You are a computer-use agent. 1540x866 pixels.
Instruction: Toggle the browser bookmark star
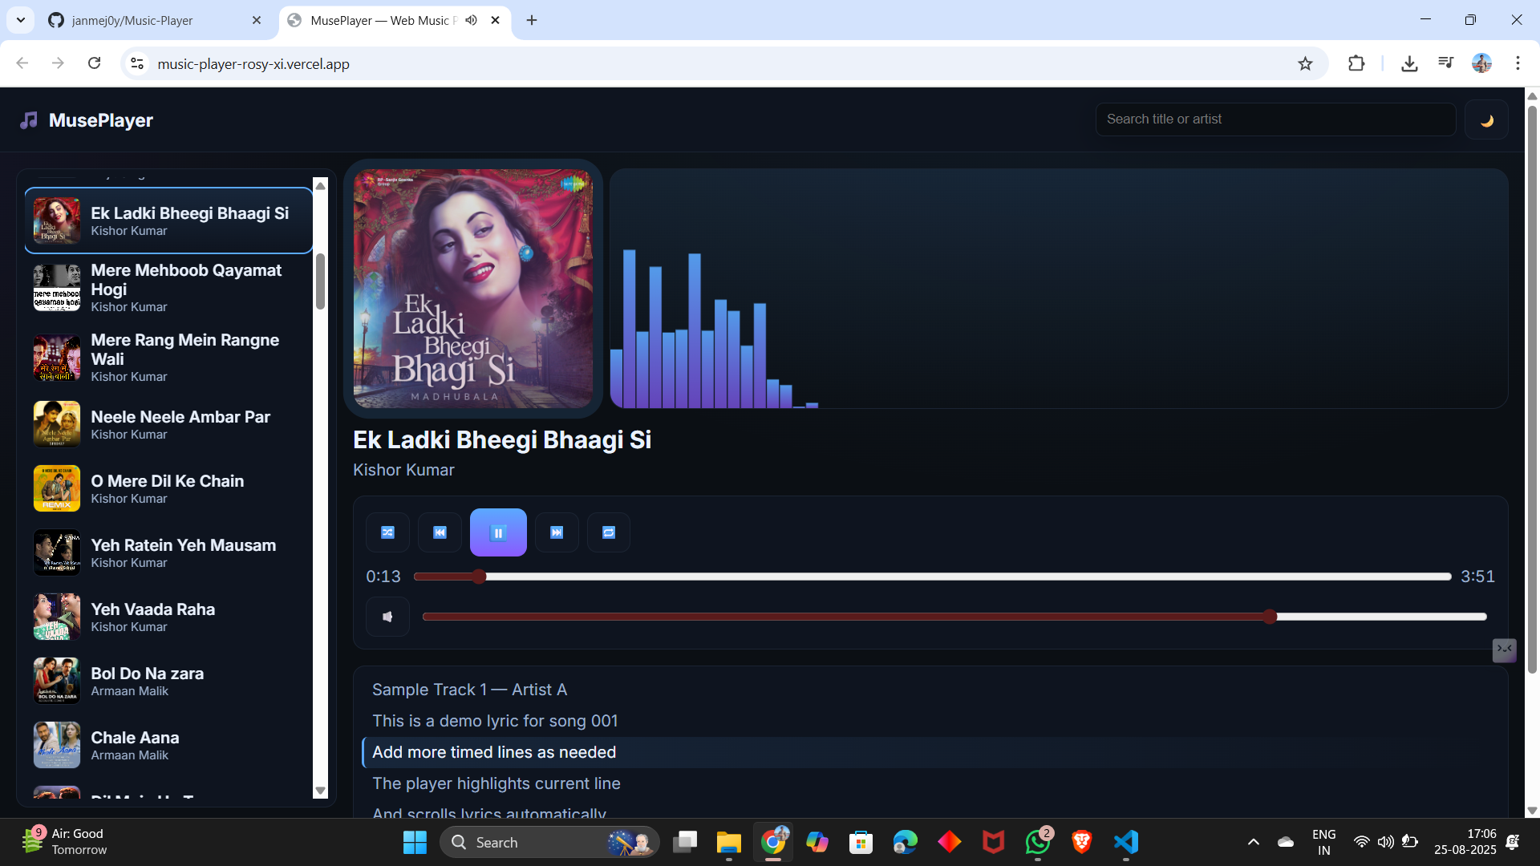[1306, 63]
